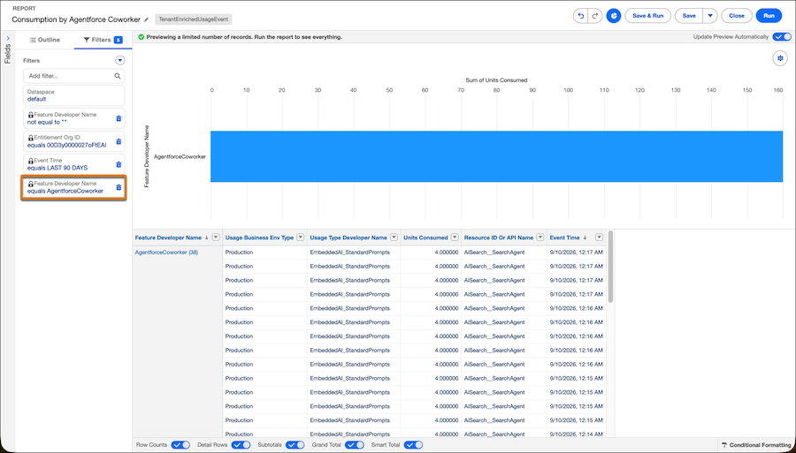Open Feature Developer Name 'not equal to' filter
Screen dimensions: 796x453
coord(73,118)
